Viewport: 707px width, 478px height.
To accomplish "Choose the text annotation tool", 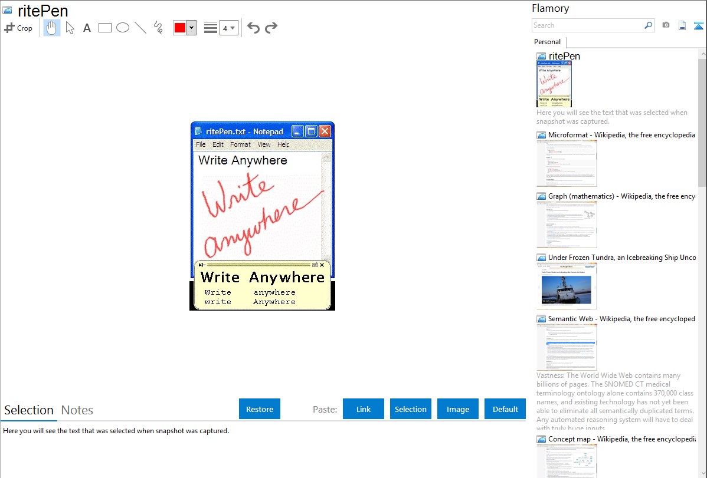I will [x=87, y=28].
